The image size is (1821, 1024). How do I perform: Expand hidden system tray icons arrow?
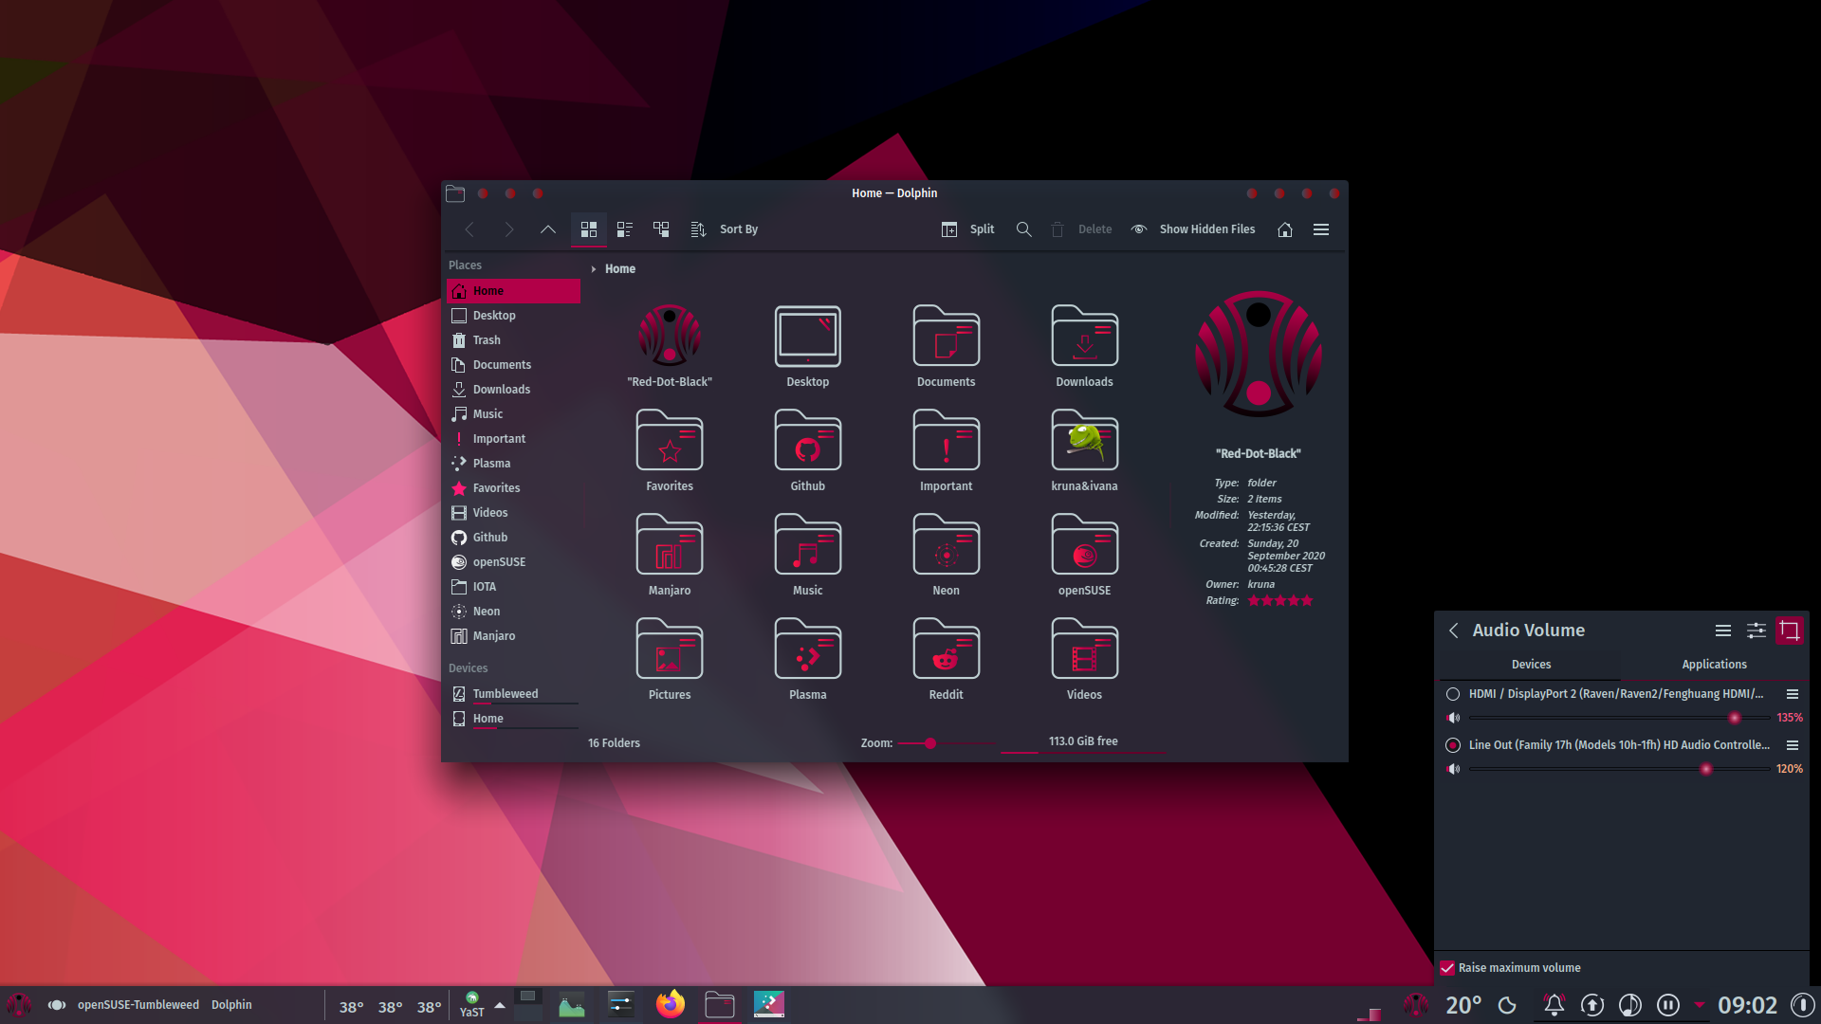click(x=1699, y=1004)
